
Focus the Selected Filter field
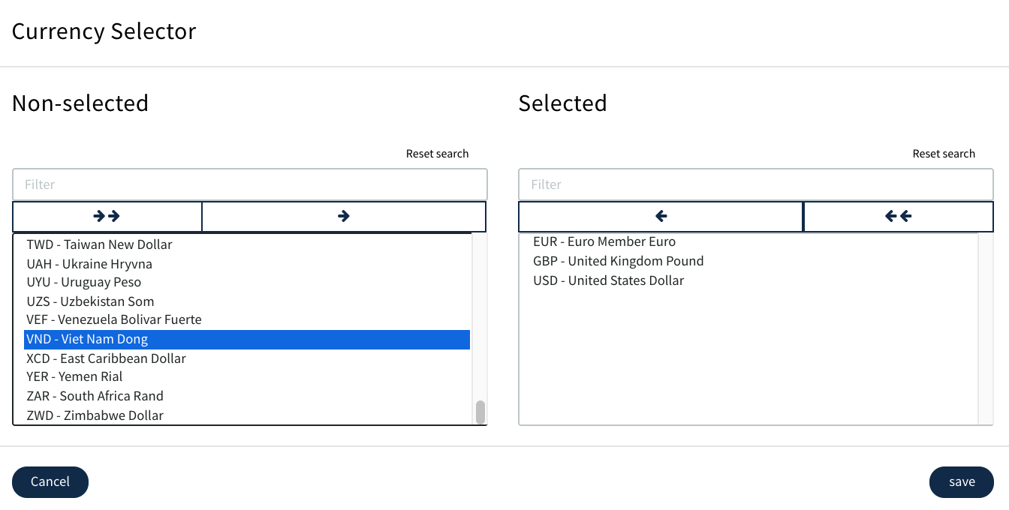click(755, 184)
